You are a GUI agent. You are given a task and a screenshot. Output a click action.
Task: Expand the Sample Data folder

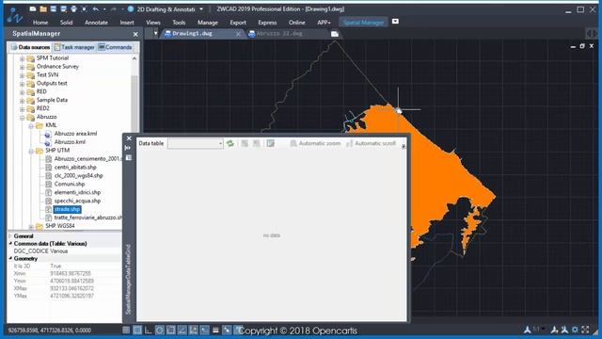click(x=22, y=101)
